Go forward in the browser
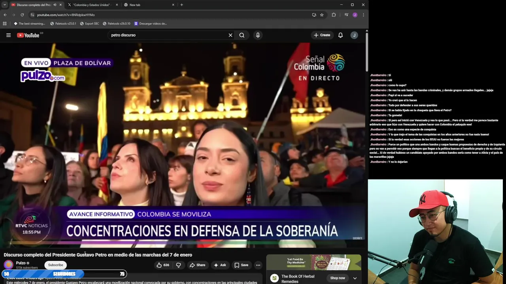This screenshot has width=506, height=284. [x=13, y=15]
